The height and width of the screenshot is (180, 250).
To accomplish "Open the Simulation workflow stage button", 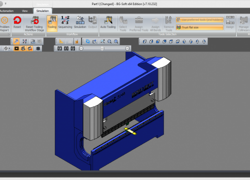I will [80, 22].
